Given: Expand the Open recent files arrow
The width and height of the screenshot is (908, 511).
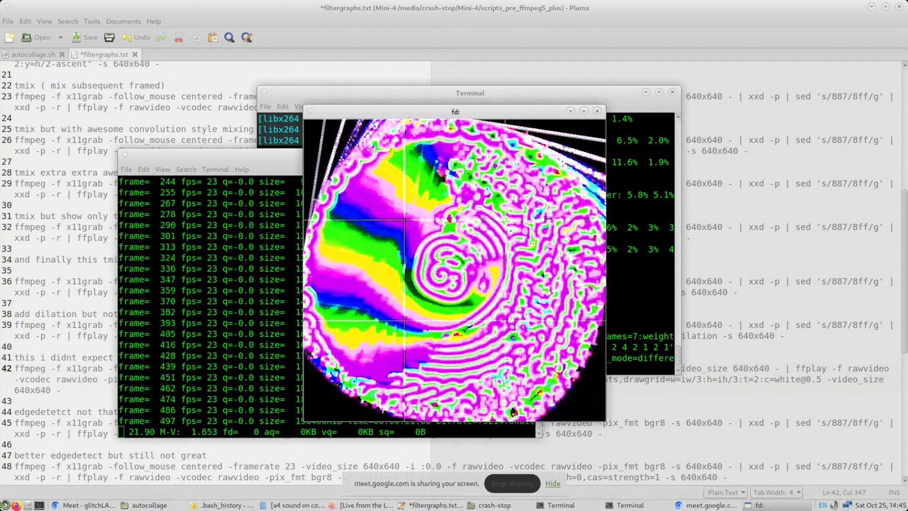Looking at the screenshot, I should point(60,38).
